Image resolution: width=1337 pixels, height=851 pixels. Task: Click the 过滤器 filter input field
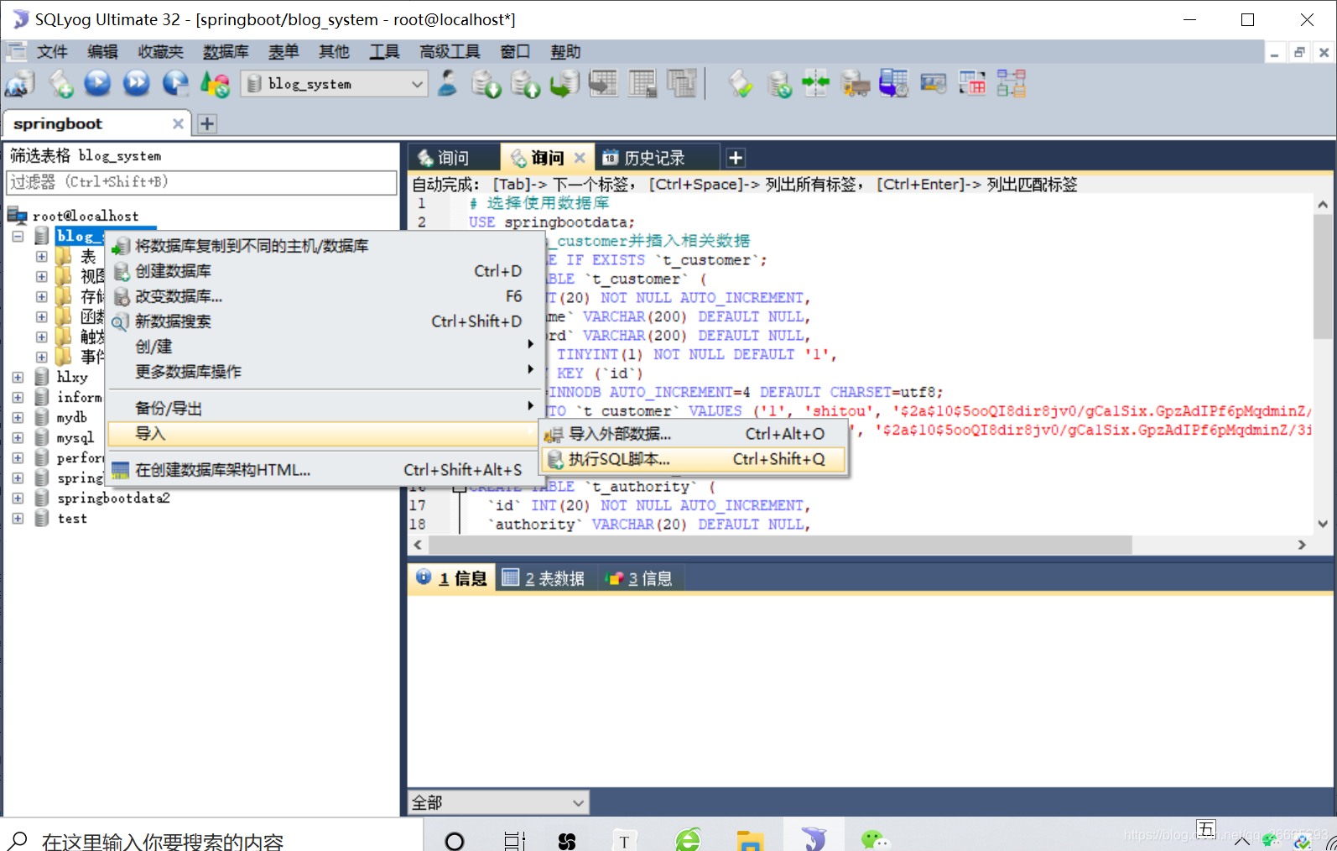coord(201,182)
